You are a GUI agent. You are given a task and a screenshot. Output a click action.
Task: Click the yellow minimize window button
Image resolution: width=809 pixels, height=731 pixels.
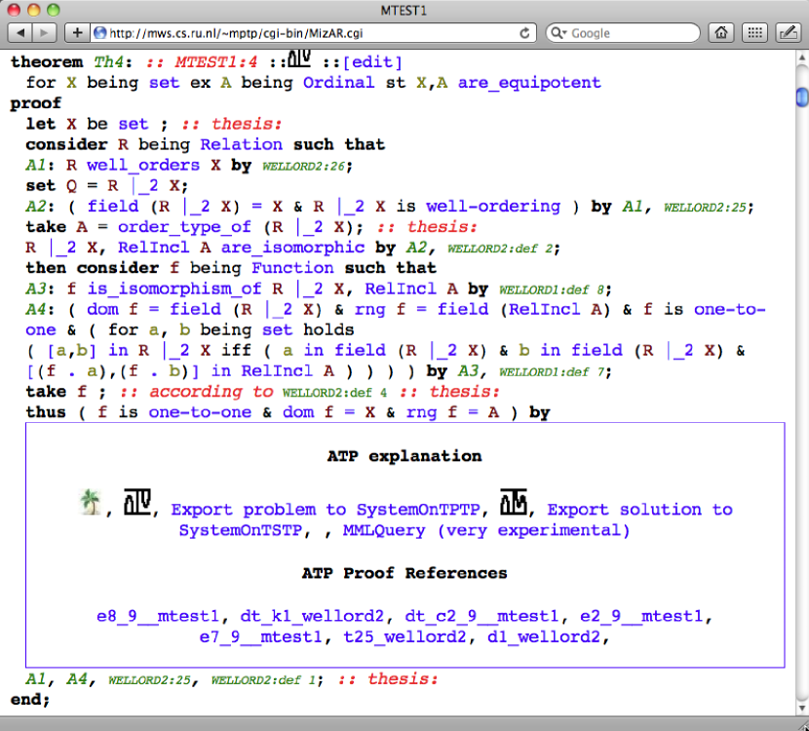[x=33, y=10]
